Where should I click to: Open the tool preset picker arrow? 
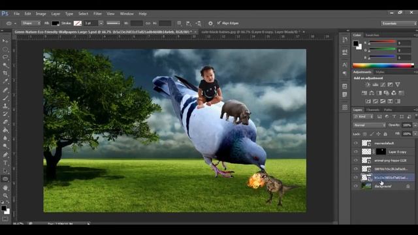15,23
